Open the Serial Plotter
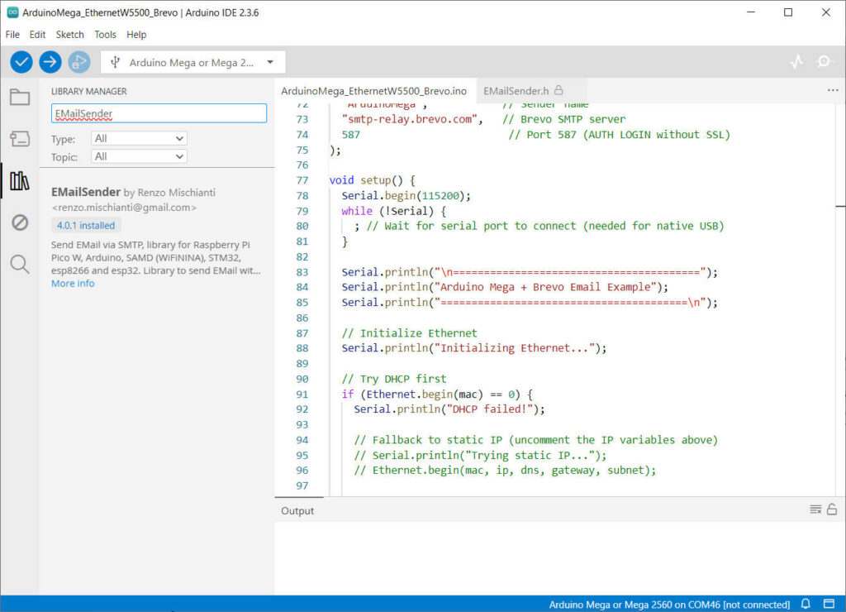The height and width of the screenshot is (612, 846). (x=796, y=62)
